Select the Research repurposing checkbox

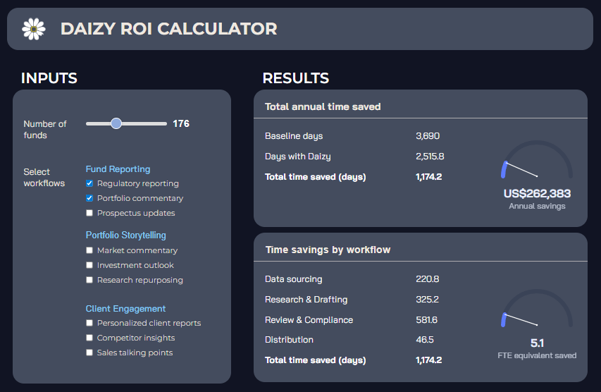[x=89, y=280]
